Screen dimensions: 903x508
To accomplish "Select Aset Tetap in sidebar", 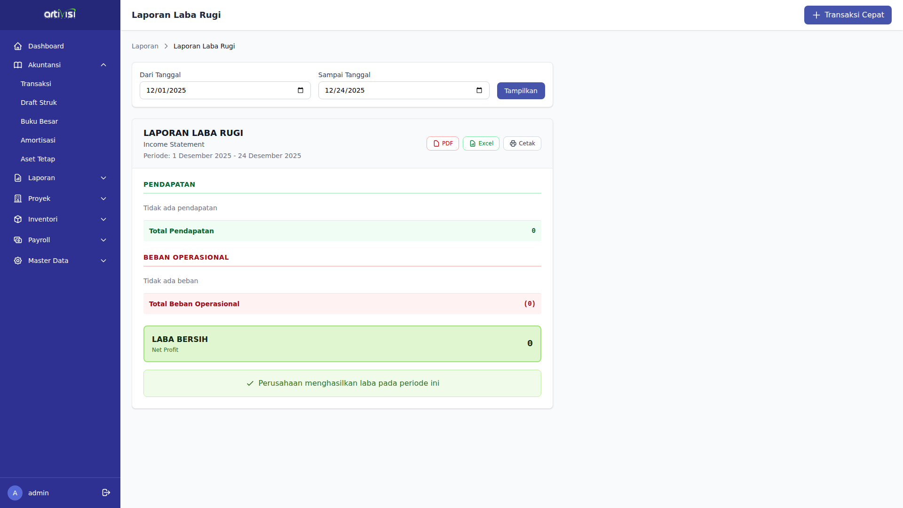I will click(x=38, y=159).
